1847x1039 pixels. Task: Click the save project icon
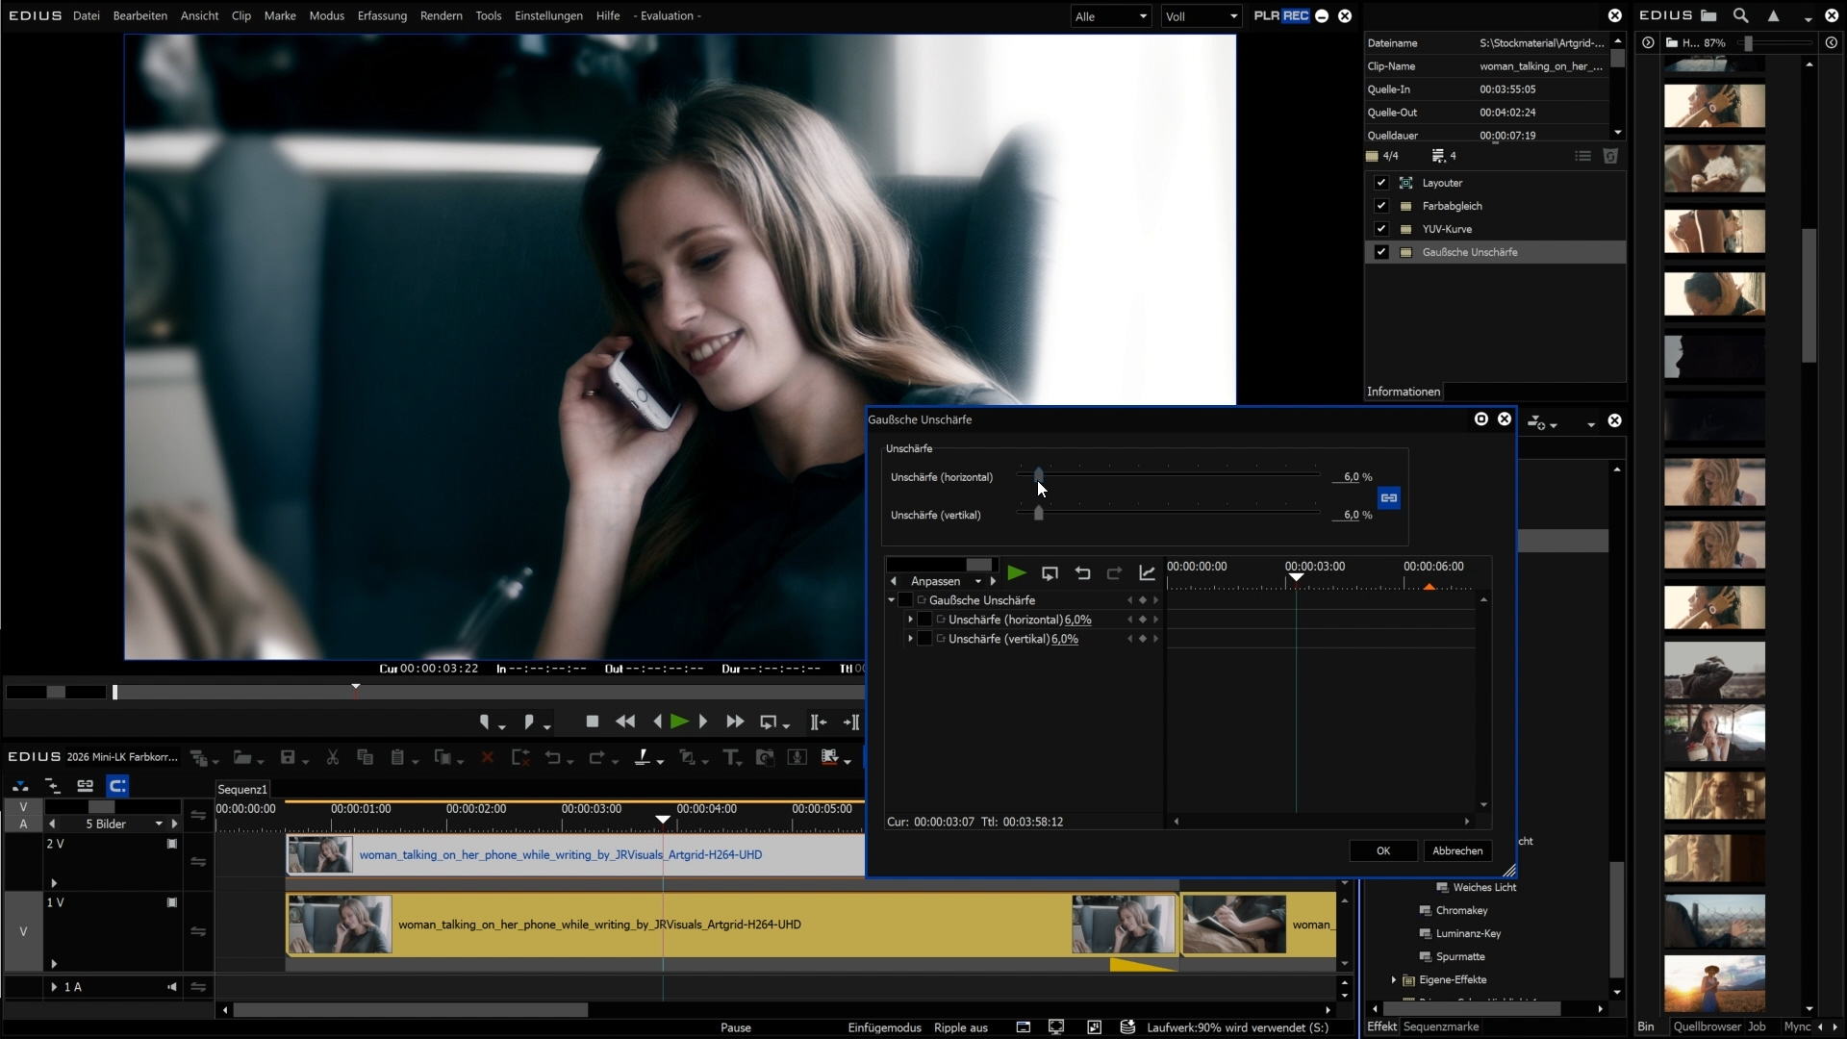(x=288, y=757)
